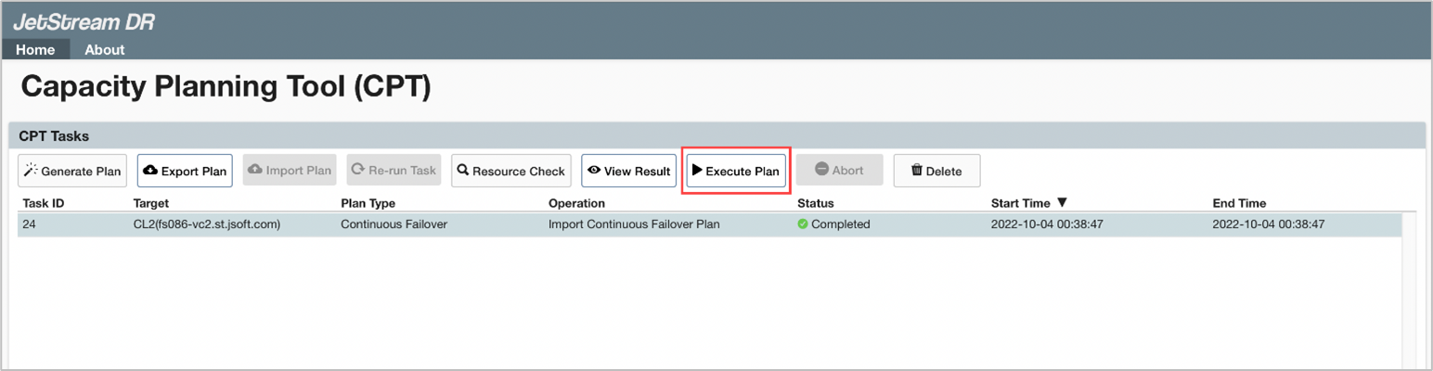Sort by the Status column header
Screen dimensions: 1433x371
coord(815,203)
